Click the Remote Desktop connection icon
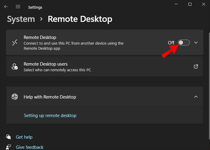 point(15,43)
